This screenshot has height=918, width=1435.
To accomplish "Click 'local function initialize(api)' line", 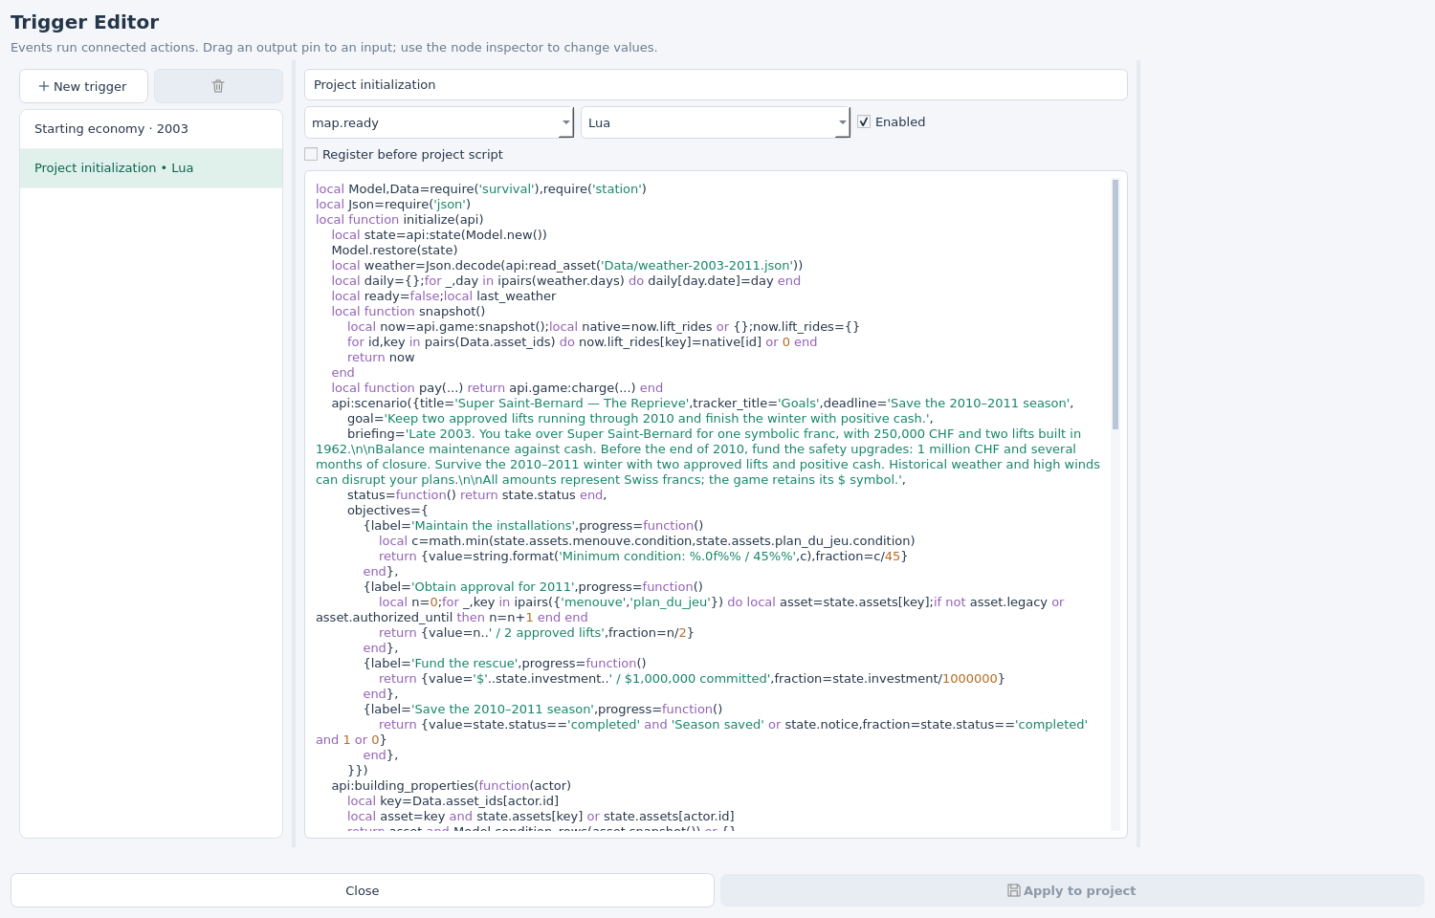I will click(400, 220).
